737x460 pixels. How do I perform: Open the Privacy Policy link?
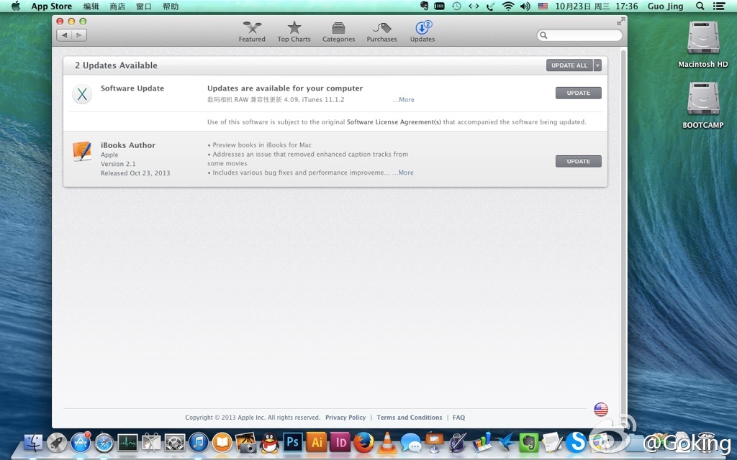point(345,418)
